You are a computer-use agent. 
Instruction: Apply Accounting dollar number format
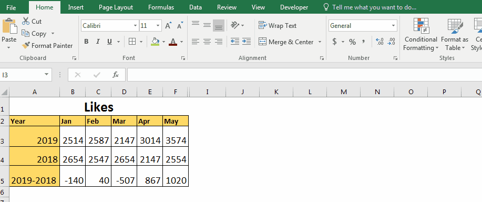(x=334, y=42)
